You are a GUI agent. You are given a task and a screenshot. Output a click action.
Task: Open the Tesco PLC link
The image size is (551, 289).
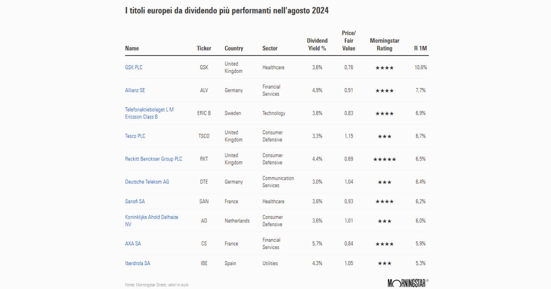[x=135, y=136]
